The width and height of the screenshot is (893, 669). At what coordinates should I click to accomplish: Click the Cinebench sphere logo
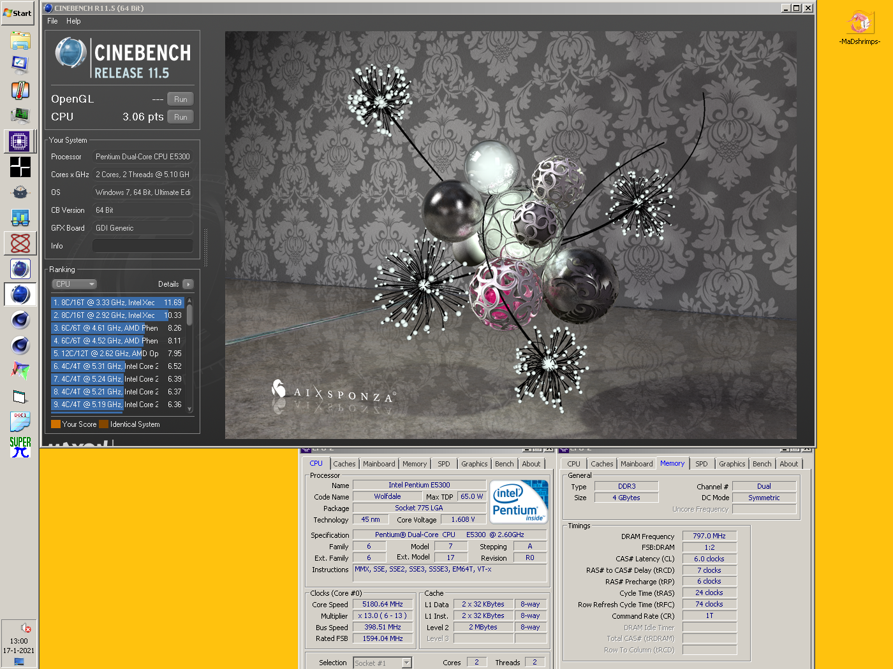click(71, 53)
